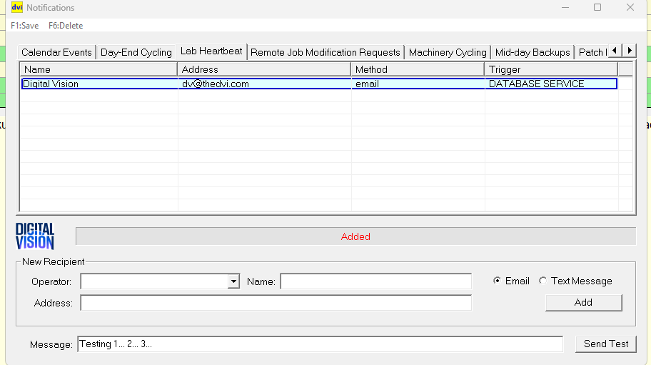The width and height of the screenshot is (651, 365).
Task: Click the Digital Vision logo
Action: 35,236
